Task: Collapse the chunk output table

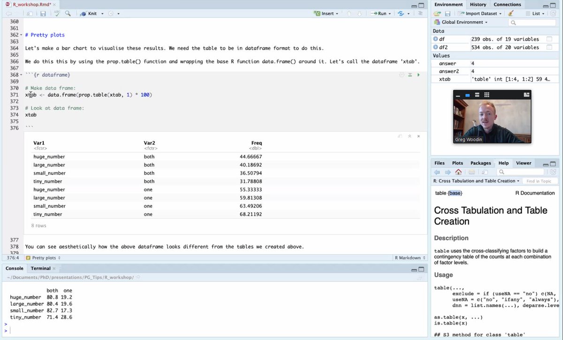Action: (x=410, y=136)
